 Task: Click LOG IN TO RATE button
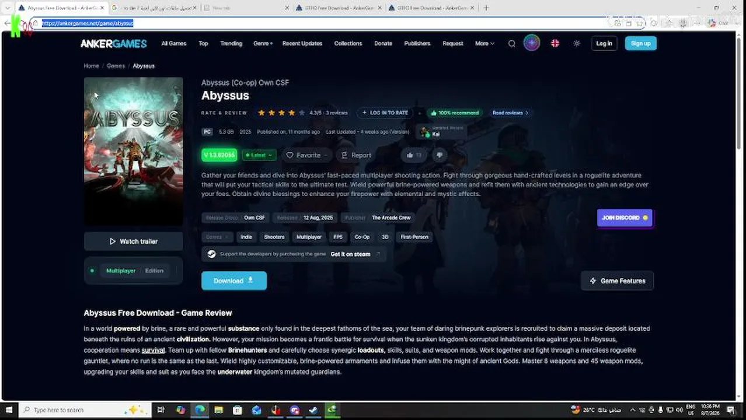point(385,113)
